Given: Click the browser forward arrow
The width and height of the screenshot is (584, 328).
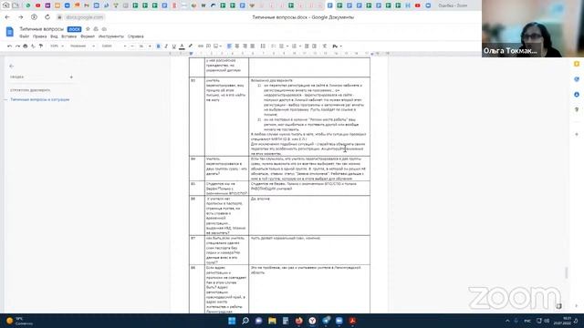Looking at the screenshot, I should (x=21, y=17).
